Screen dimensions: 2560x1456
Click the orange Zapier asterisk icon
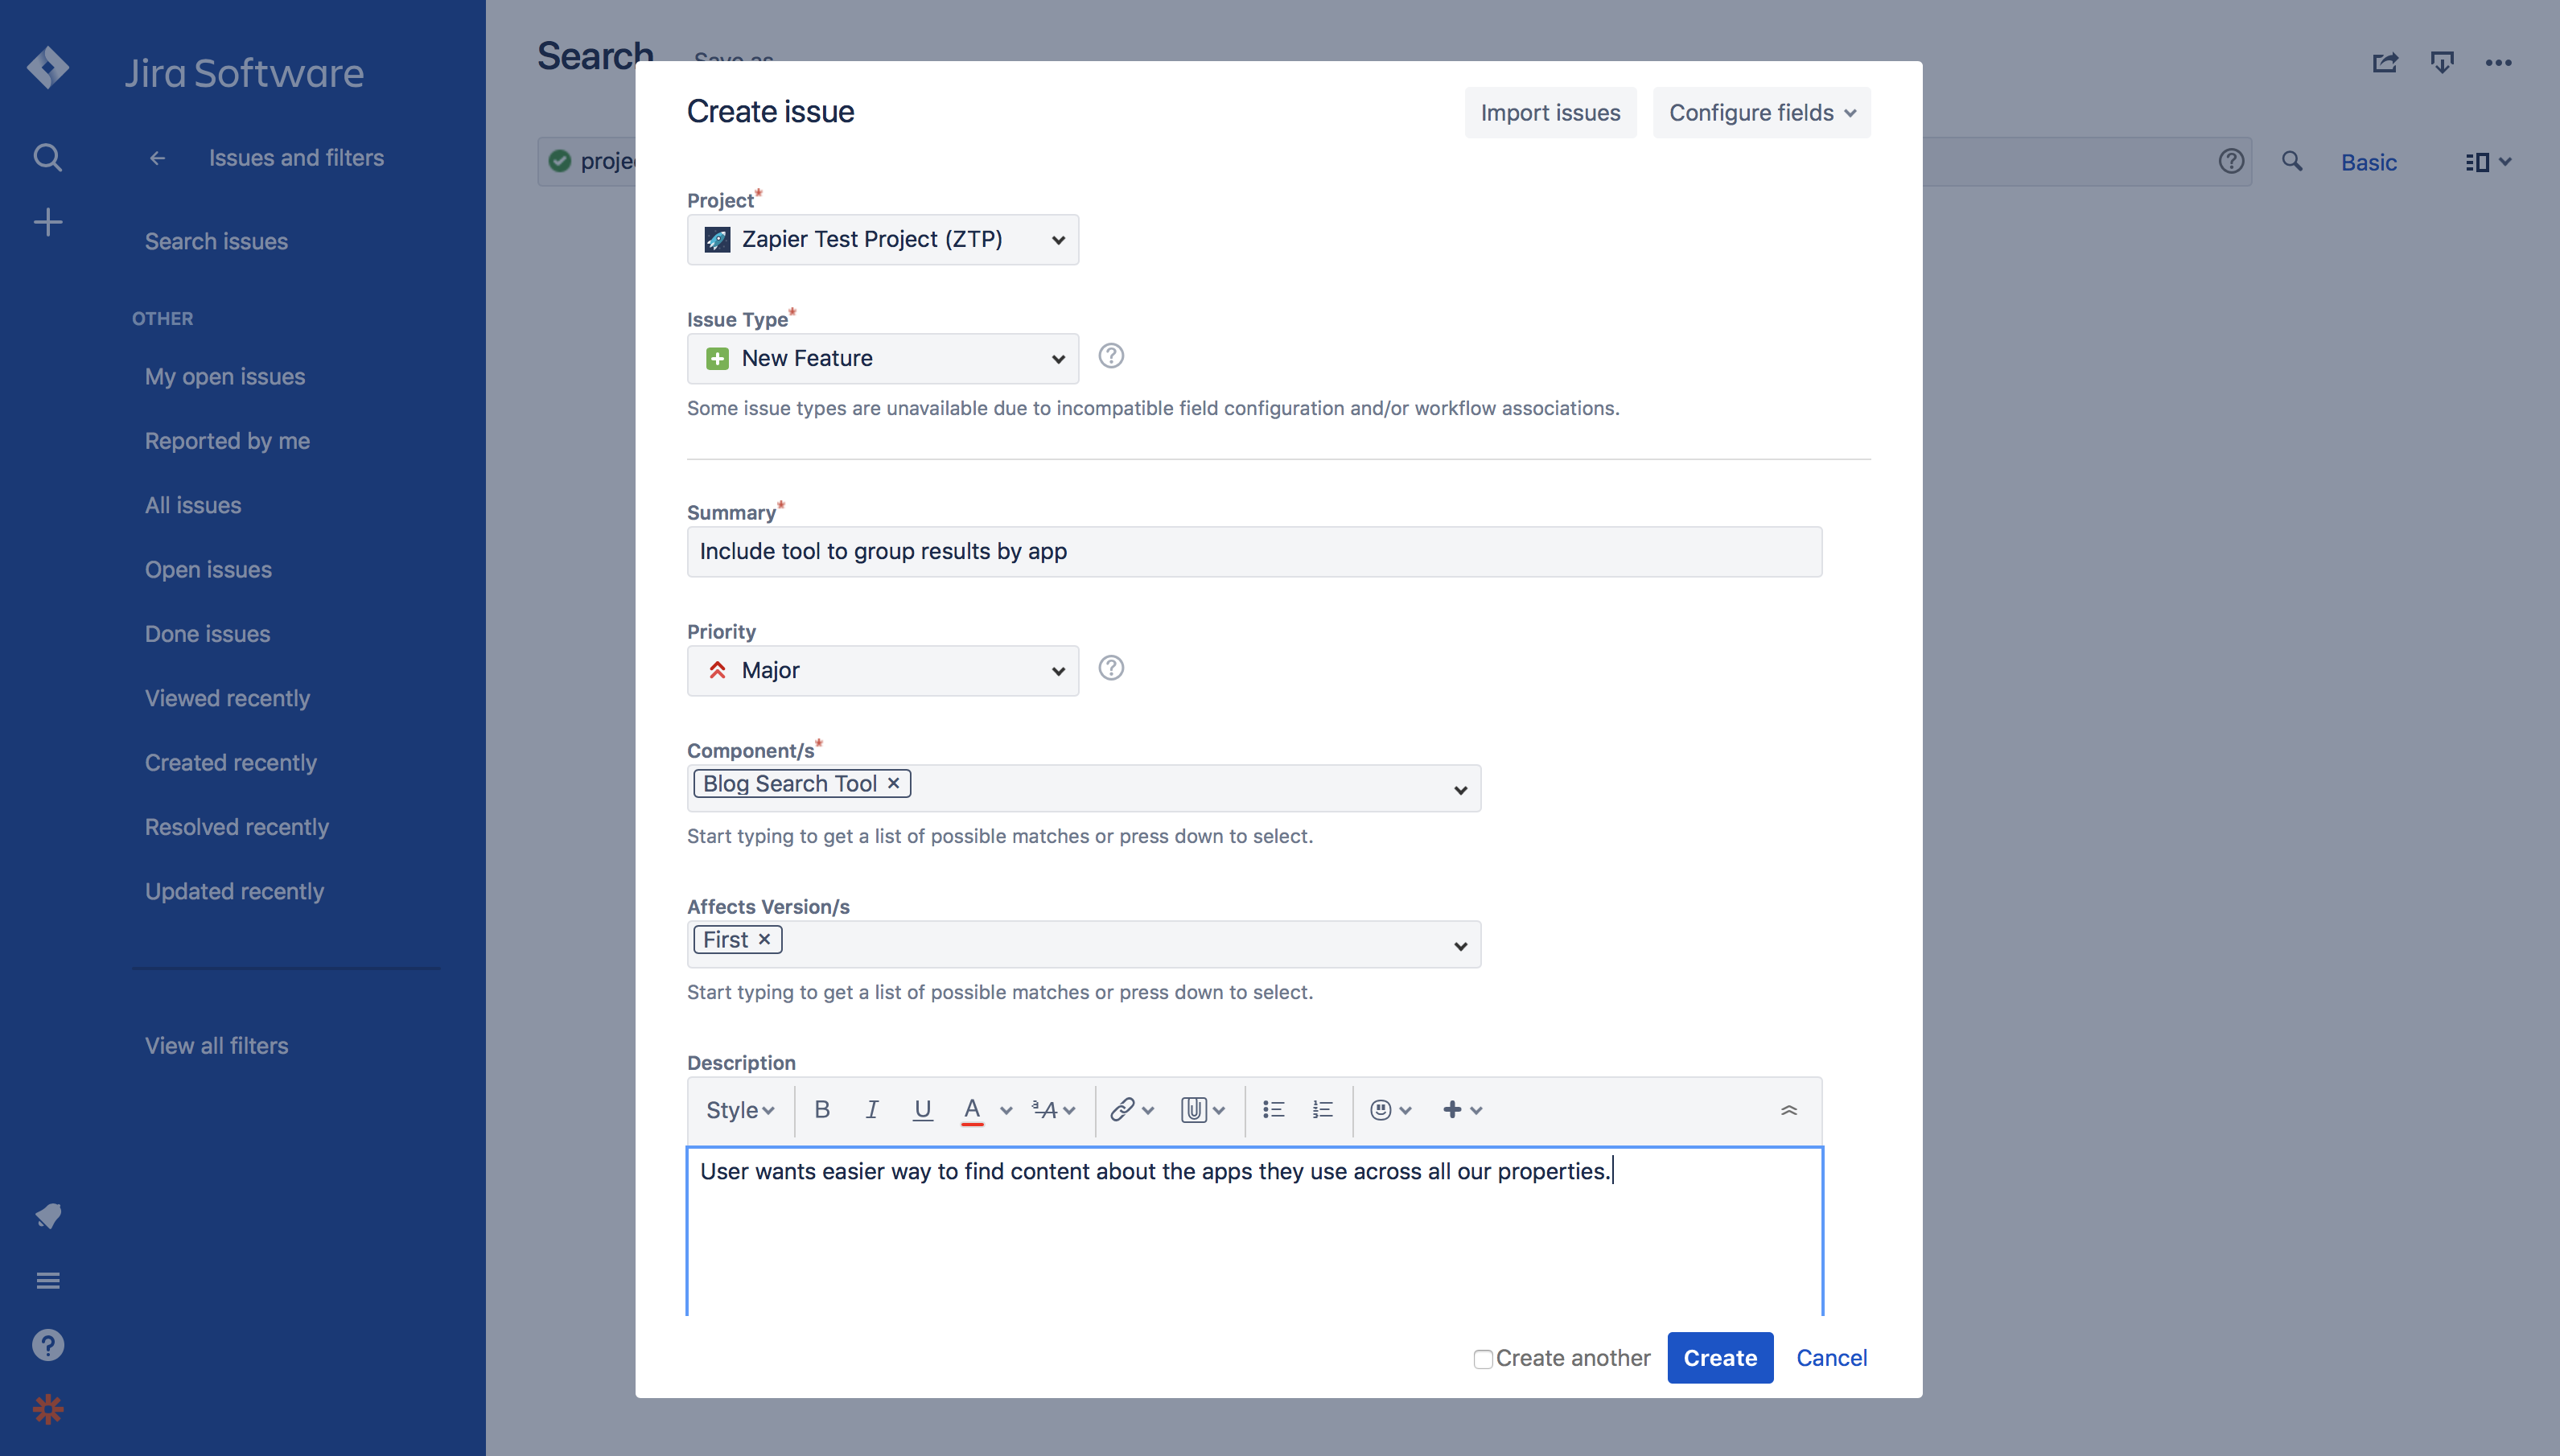(47, 1410)
